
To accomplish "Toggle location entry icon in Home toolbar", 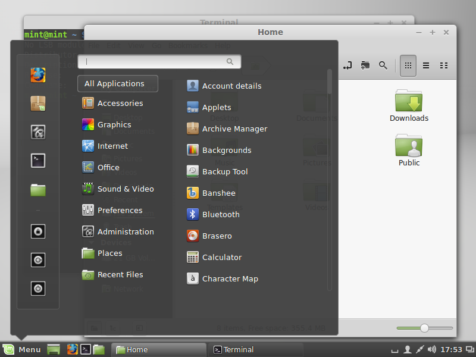I will pos(347,65).
